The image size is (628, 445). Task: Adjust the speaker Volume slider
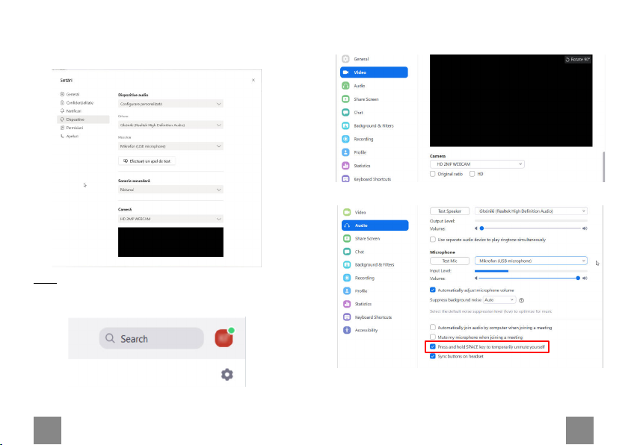[x=531, y=228]
